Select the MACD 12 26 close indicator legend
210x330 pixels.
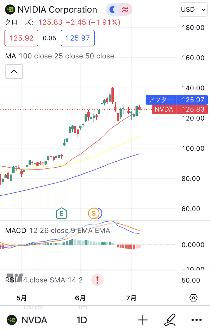click(x=57, y=230)
